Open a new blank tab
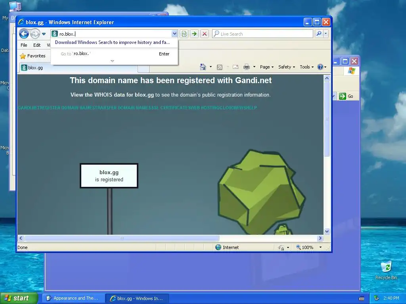The image size is (406, 304). pyautogui.click(x=144, y=68)
